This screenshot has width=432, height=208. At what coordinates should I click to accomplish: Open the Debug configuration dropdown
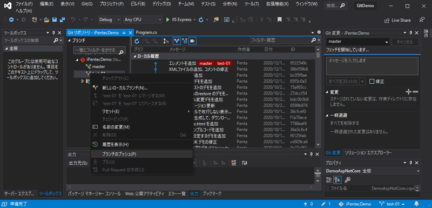(x=110, y=19)
